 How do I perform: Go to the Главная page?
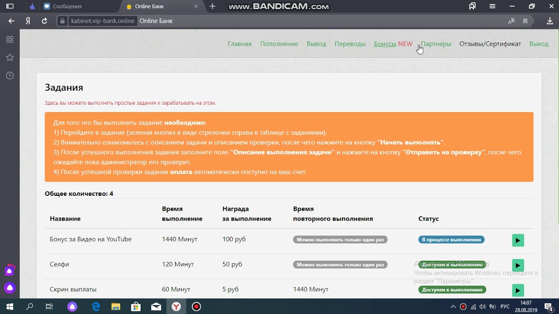tap(239, 44)
